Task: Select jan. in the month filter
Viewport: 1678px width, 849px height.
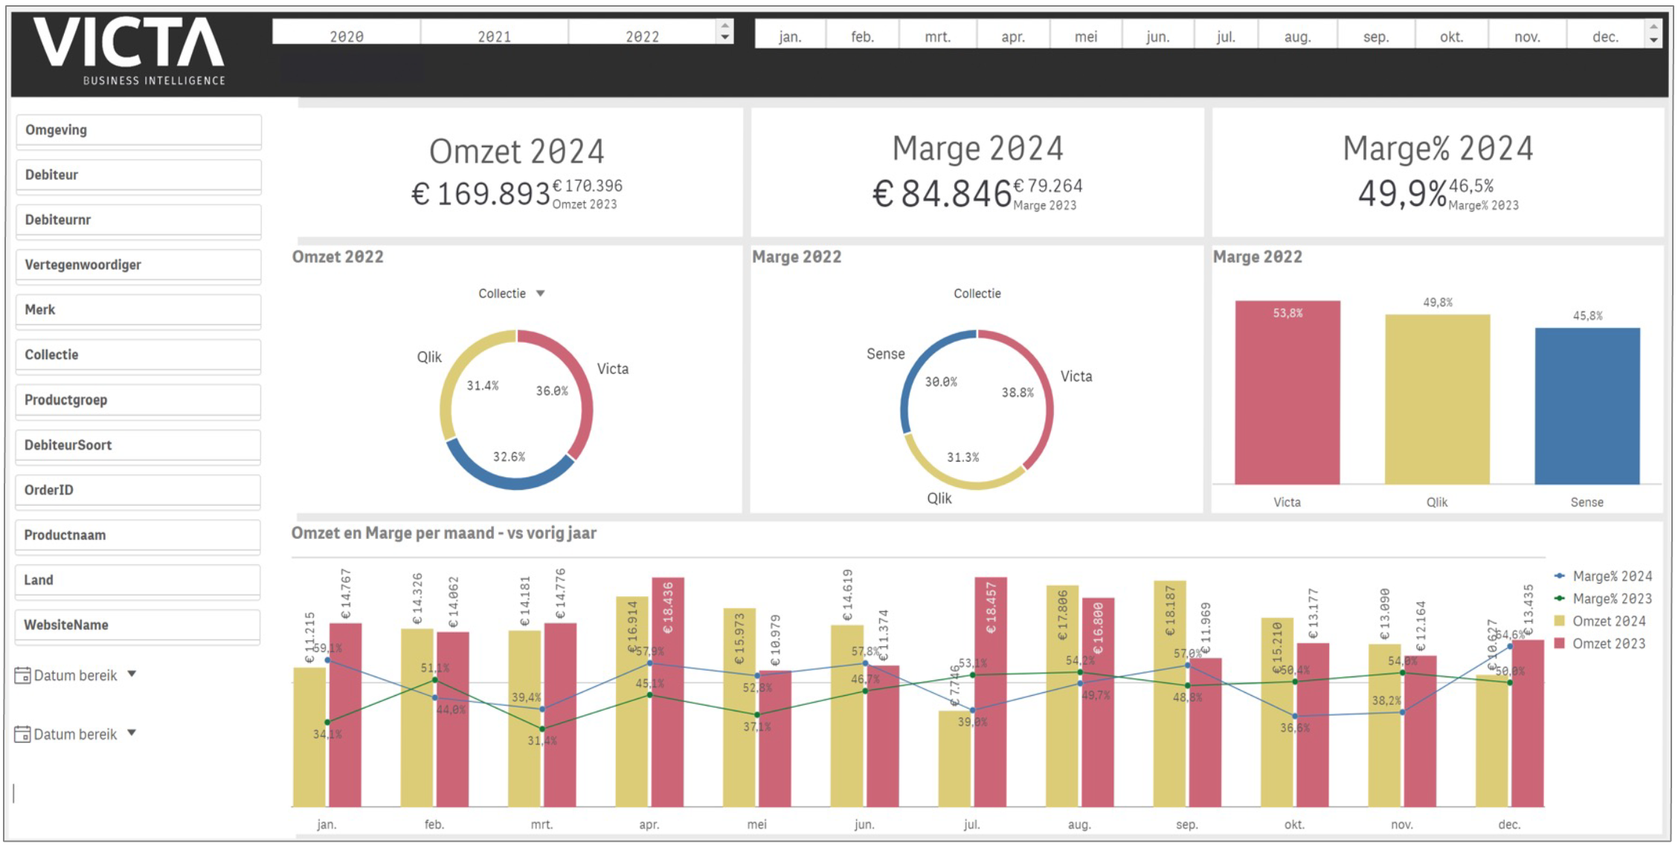Action: pyautogui.click(x=790, y=36)
